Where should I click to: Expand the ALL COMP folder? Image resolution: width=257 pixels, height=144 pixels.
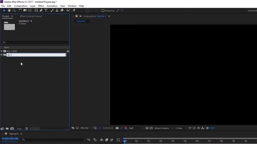[x=2, y=51]
